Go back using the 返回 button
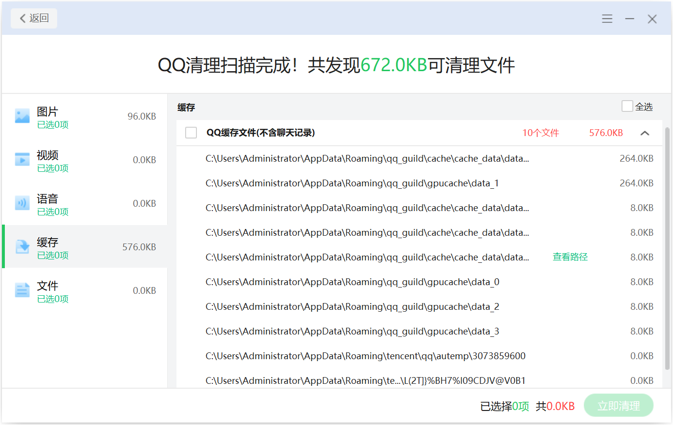The image size is (673, 425). click(34, 18)
